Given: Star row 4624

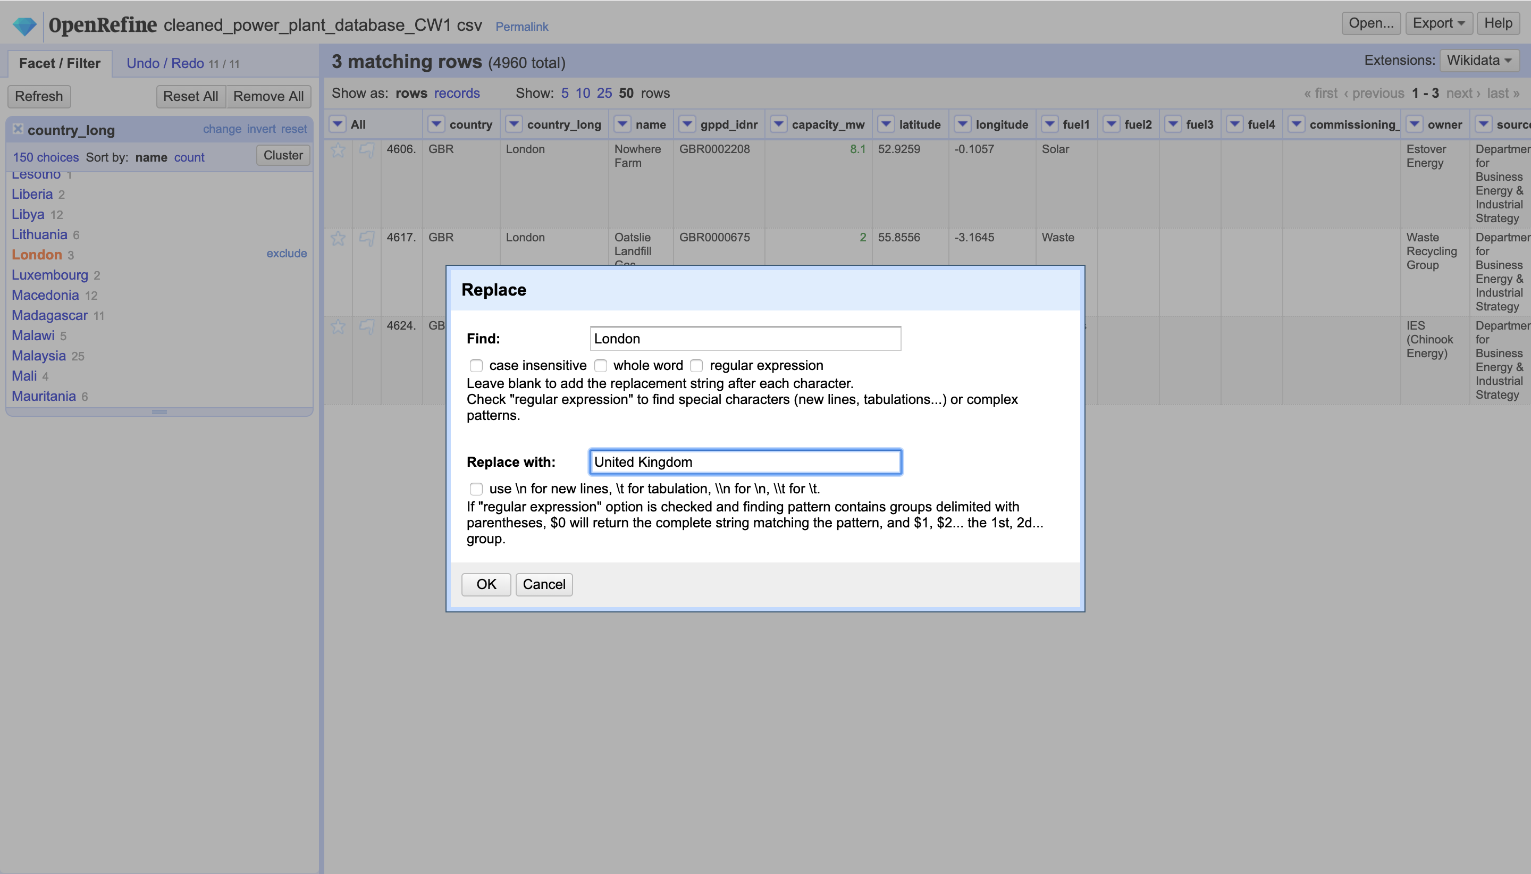Looking at the screenshot, I should pyautogui.click(x=338, y=326).
